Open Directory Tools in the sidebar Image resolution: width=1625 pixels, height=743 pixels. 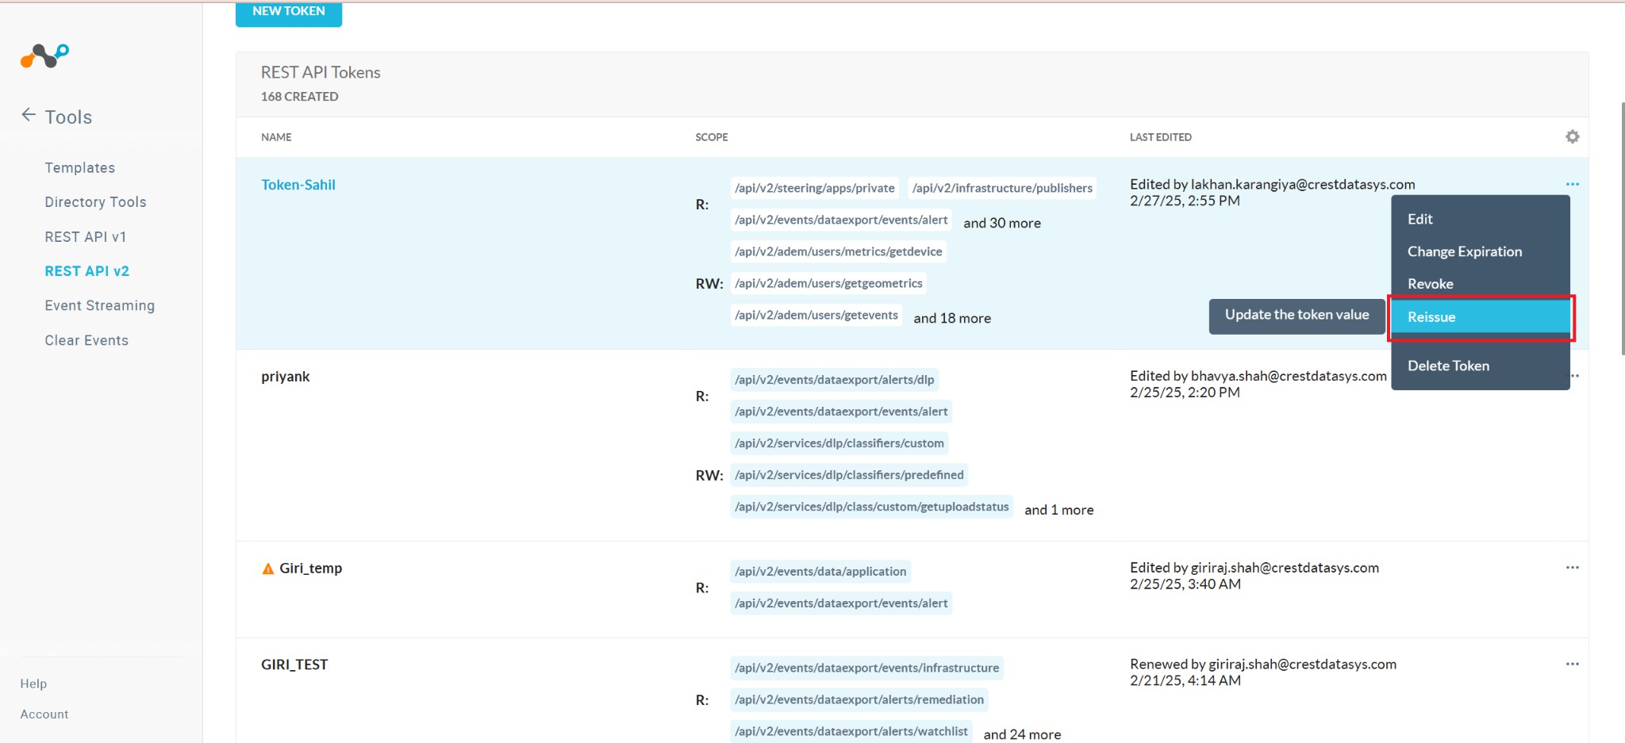click(x=95, y=202)
